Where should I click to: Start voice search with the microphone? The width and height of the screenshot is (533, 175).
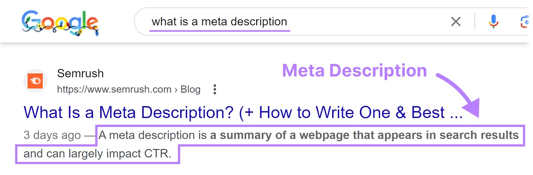493,22
